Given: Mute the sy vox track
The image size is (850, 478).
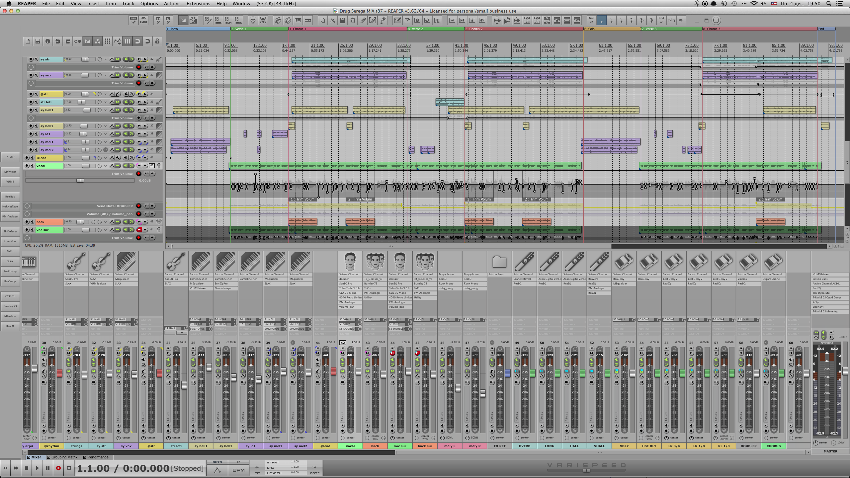Looking at the screenshot, I should click(139, 75).
